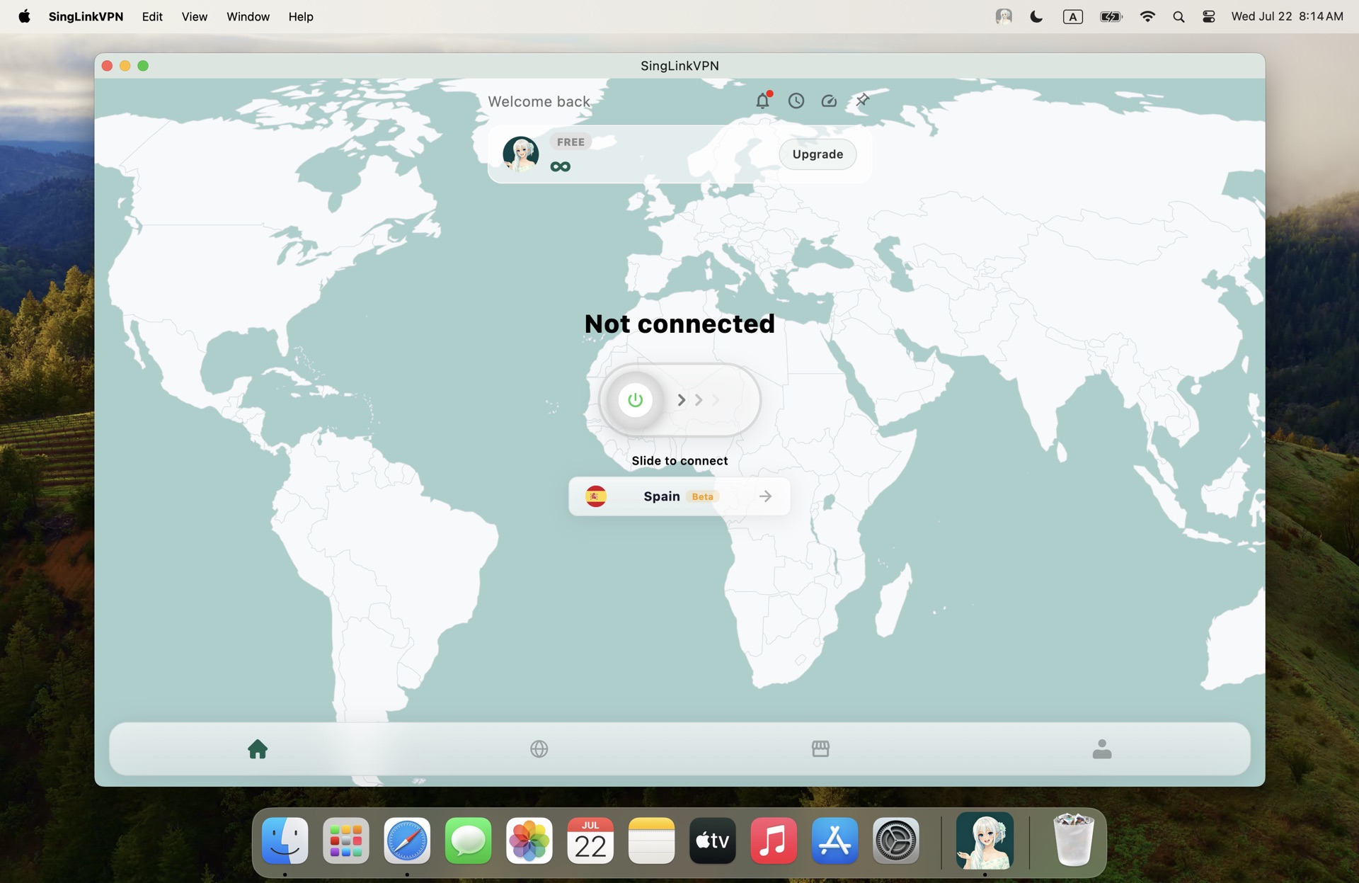Open the Window menu
Image resolution: width=1359 pixels, height=883 pixels.
point(248,16)
